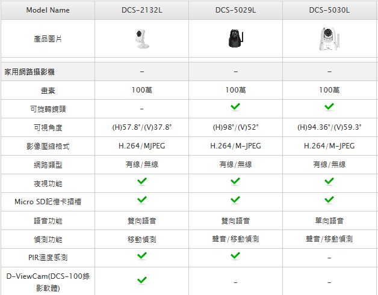
Task: Click the H.264/M-JPEG cell for DCS-5030L
Action: 329,146
